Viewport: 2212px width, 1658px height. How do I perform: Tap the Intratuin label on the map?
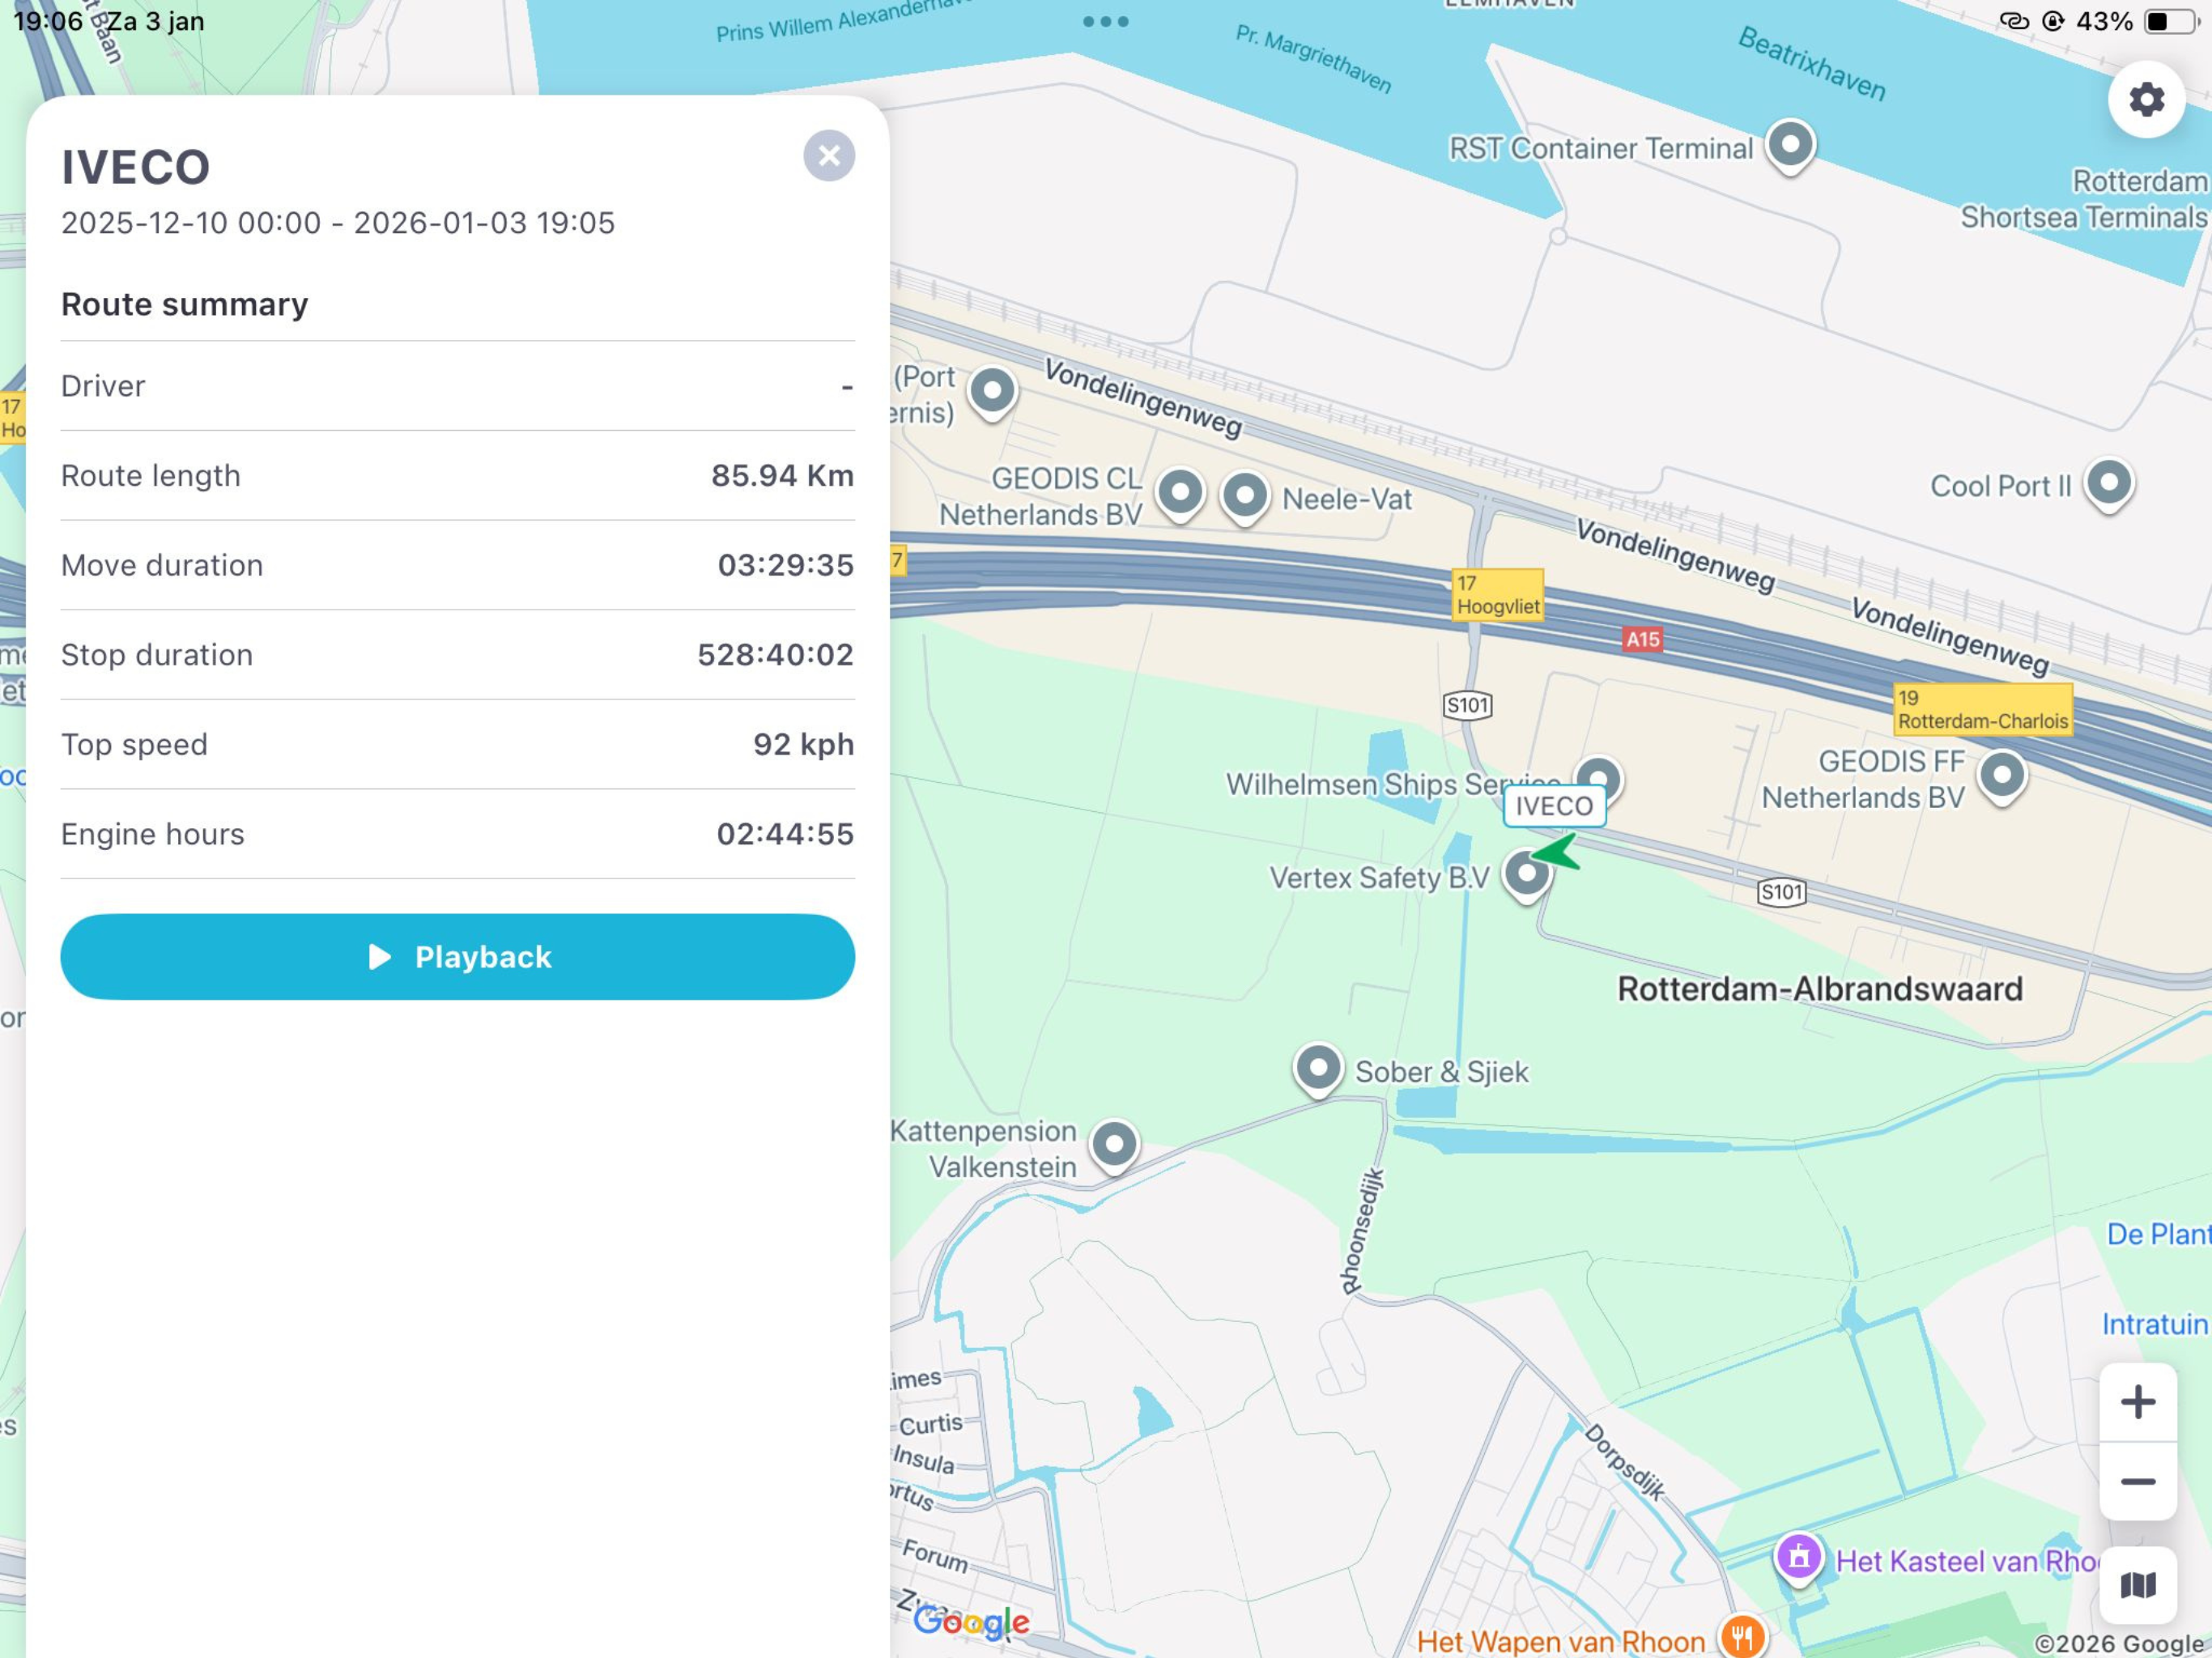pyautogui.click(x=2155, y=1324)
